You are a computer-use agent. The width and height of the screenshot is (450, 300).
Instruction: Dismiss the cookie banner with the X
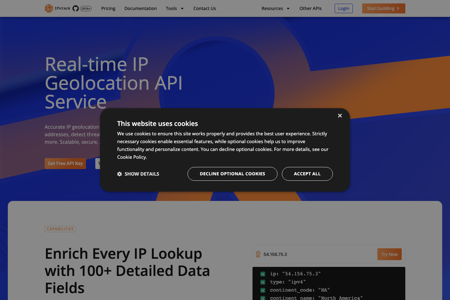(x=340, y=116)
